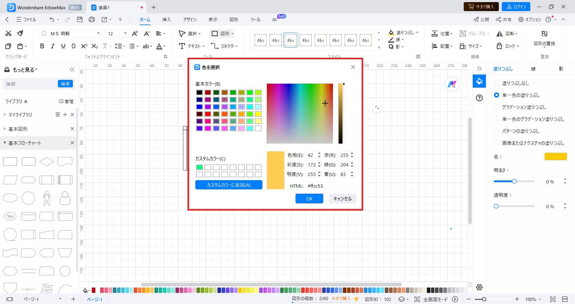
Task: Select the rectangle flowchart shape
Action: (10, 162)
